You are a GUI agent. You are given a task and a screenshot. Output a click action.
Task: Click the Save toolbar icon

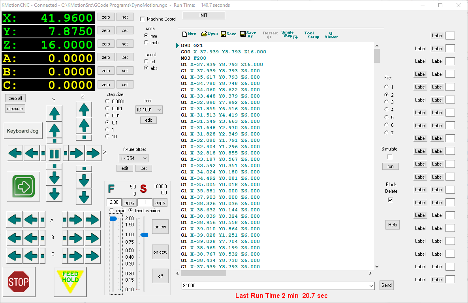pos(228,34)
